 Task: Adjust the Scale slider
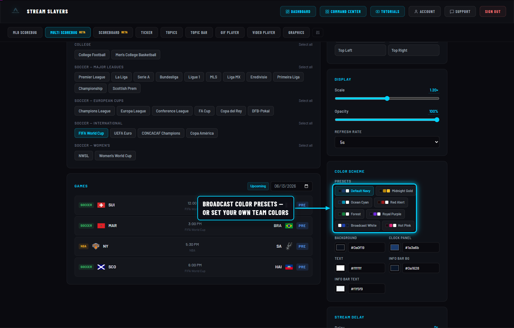pos(387,98)
